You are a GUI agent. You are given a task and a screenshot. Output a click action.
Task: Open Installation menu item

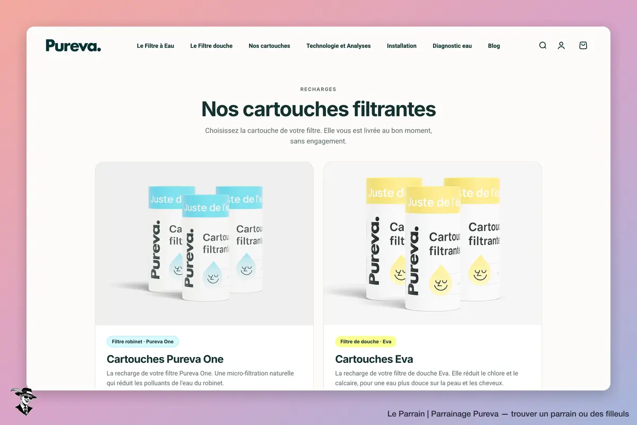(402, 46)
